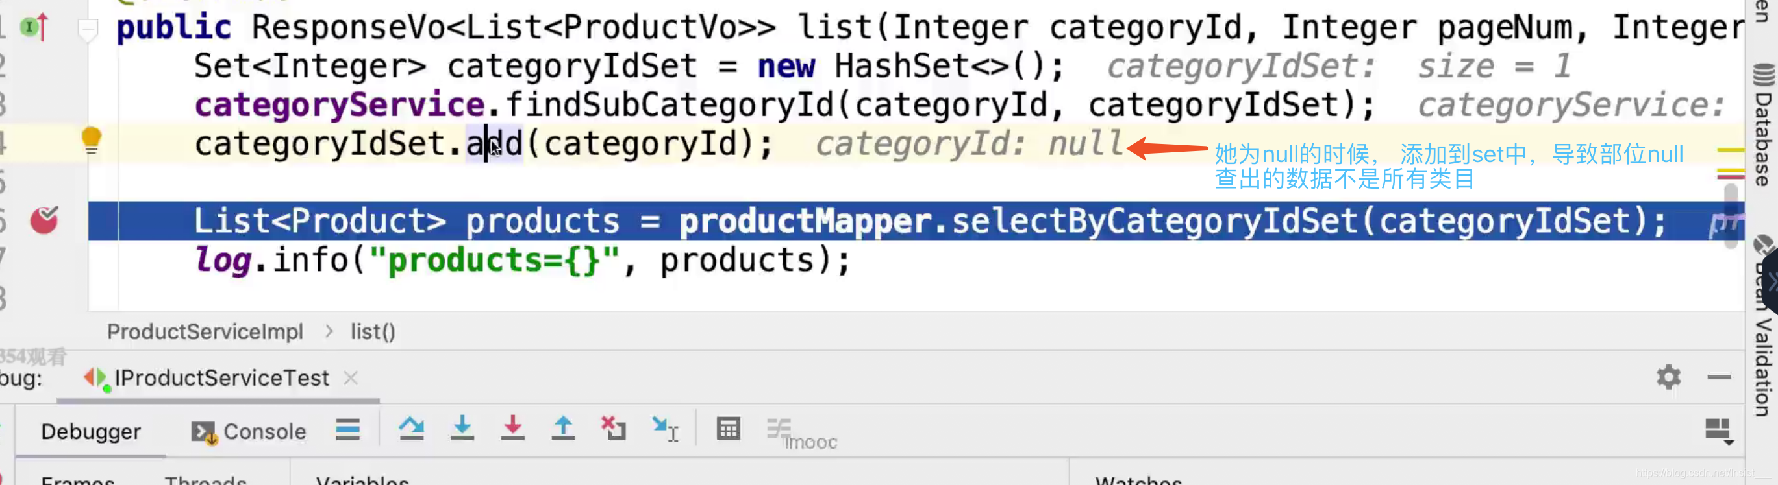Switch to the Debugger tab
This screenshot has width=1778, height=485.
point(91,431)
